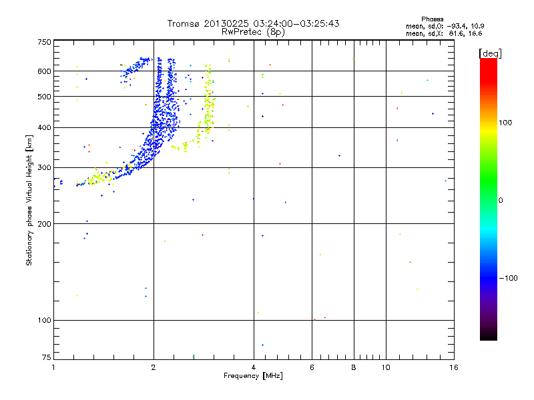This screenshot has height=400, width=534.
Task: Click the colorbar '-100' tick label
Action: tap(508, 278)
